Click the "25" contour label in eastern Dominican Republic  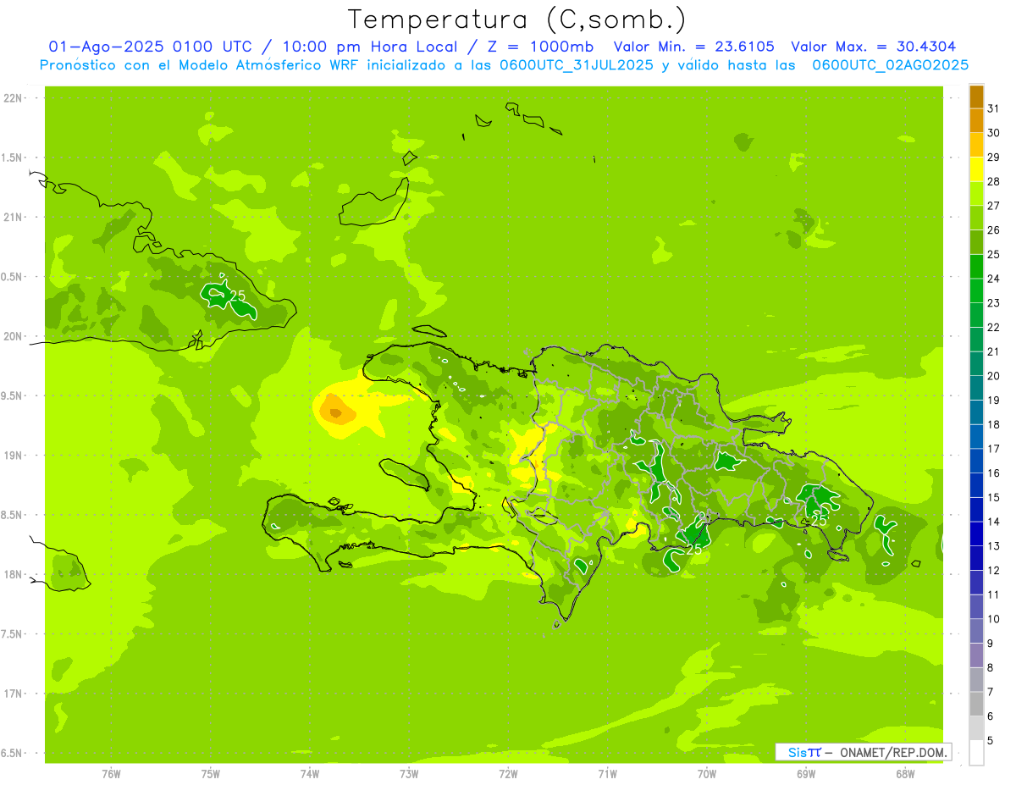click(818, 521)
